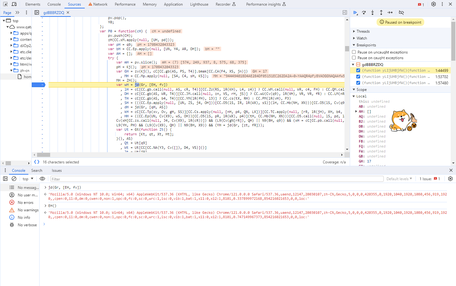
Task: Collapse gdBBBRZDQ breakpoint group
Action: point(353,64)
